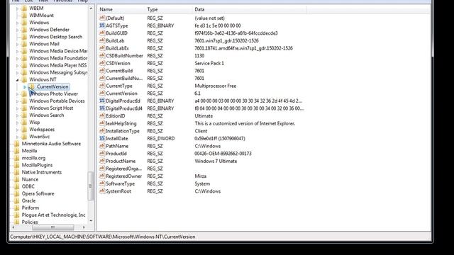Screen dimensions: 454x255
Task: Click the tree pane horizontal scroll-right arrow
Action: [84, 227]
